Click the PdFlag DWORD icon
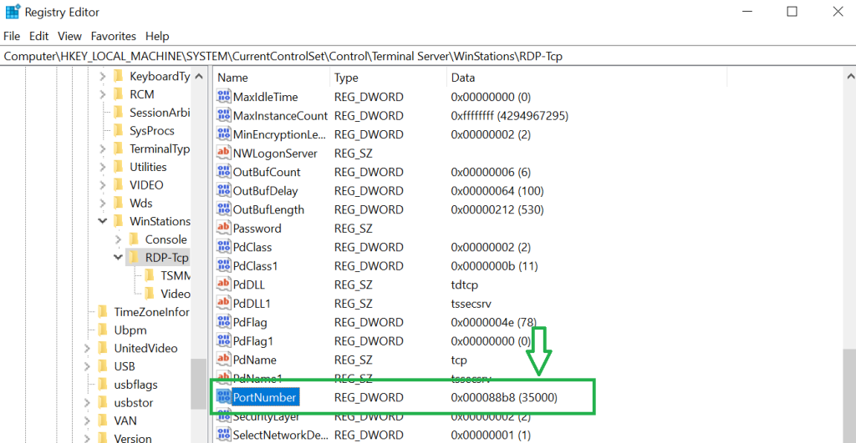 click(x=223, y=322)
